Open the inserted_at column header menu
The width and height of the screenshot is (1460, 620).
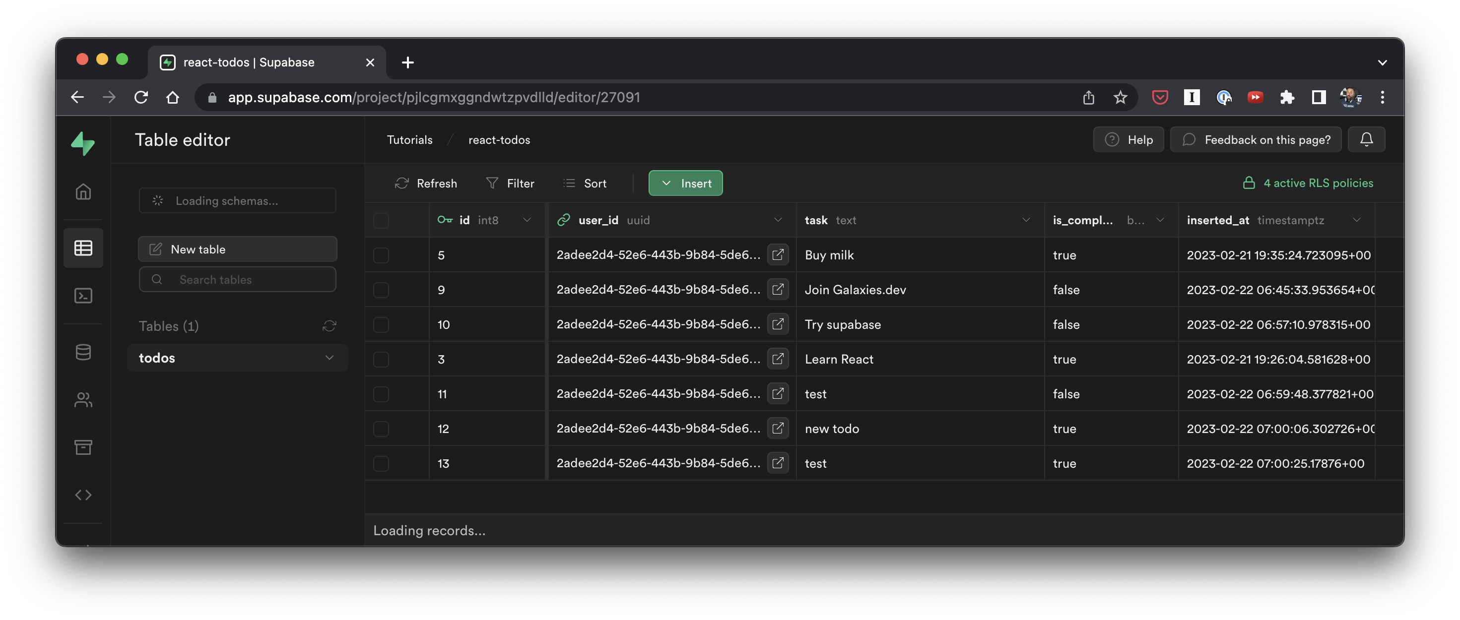coord(1356,220)
